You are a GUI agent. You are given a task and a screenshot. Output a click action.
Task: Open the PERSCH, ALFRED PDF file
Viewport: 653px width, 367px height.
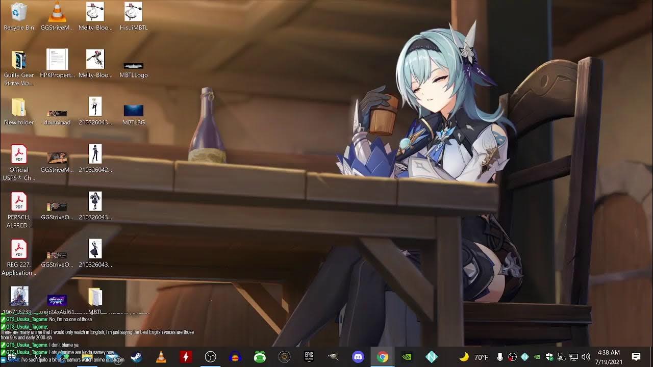(x=19, y=211)
